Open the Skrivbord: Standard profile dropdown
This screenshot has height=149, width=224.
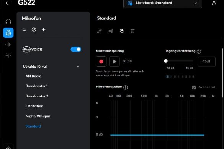[163, 3]
